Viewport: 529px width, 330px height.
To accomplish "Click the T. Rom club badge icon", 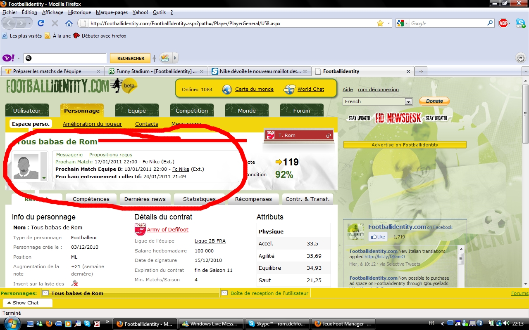I will click(270, 135).
